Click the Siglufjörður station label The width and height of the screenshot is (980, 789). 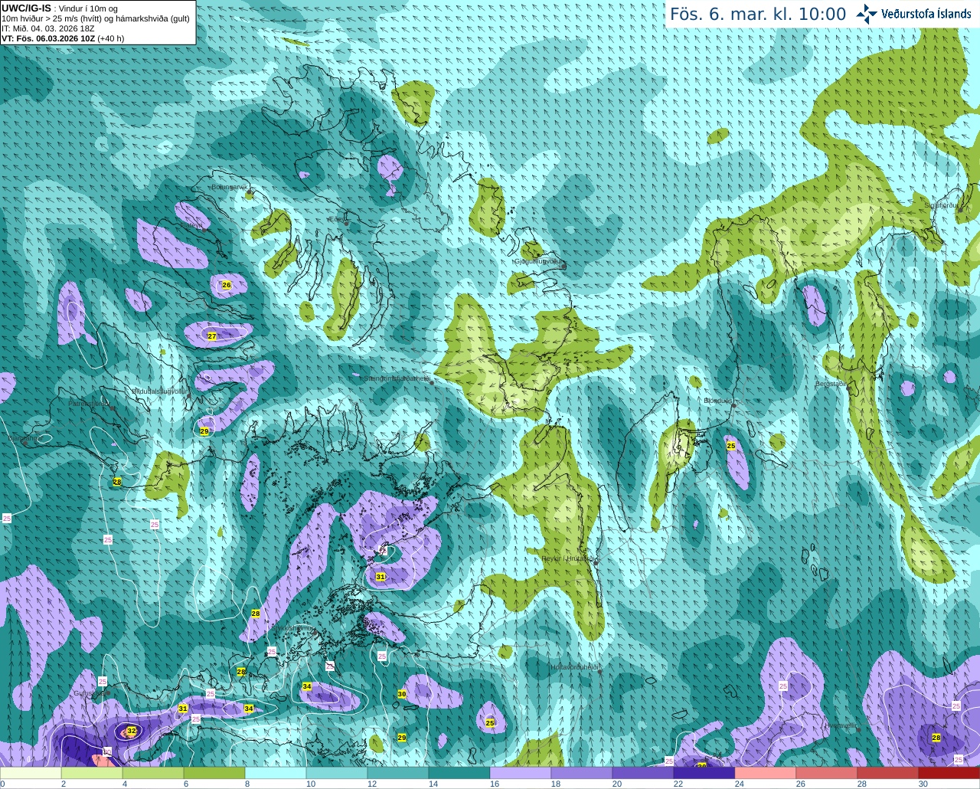coord(941,205)
